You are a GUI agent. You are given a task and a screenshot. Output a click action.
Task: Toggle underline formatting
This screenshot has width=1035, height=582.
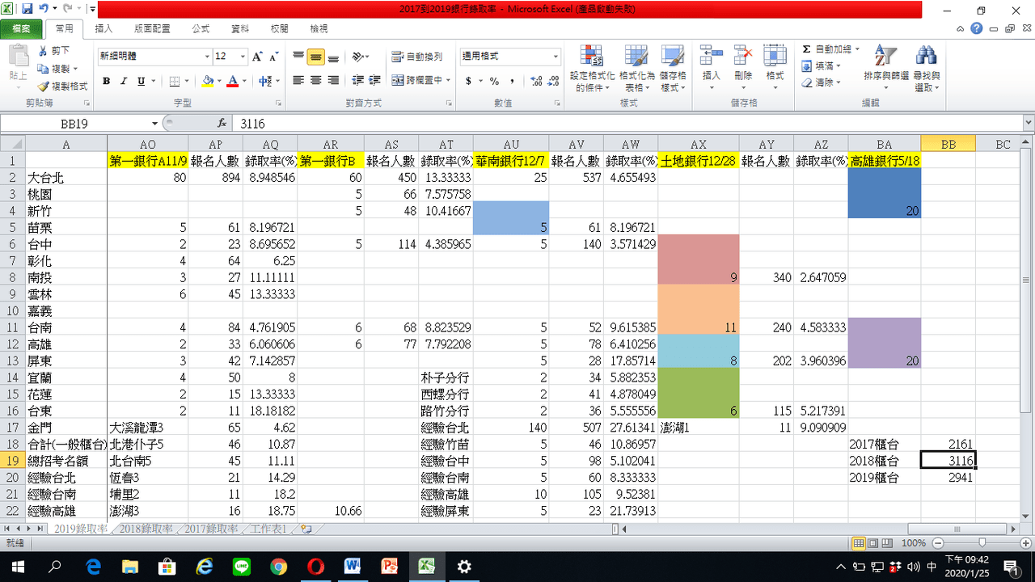(142, 81)
